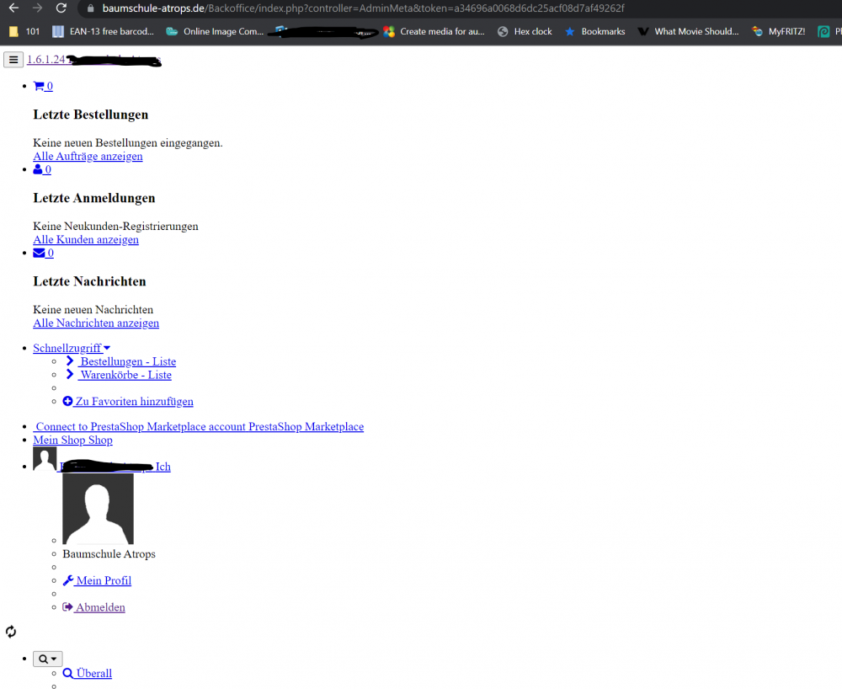Click the hamburger menu icon top left
Screen dimensions: 842x689
[x=13, y=59]
